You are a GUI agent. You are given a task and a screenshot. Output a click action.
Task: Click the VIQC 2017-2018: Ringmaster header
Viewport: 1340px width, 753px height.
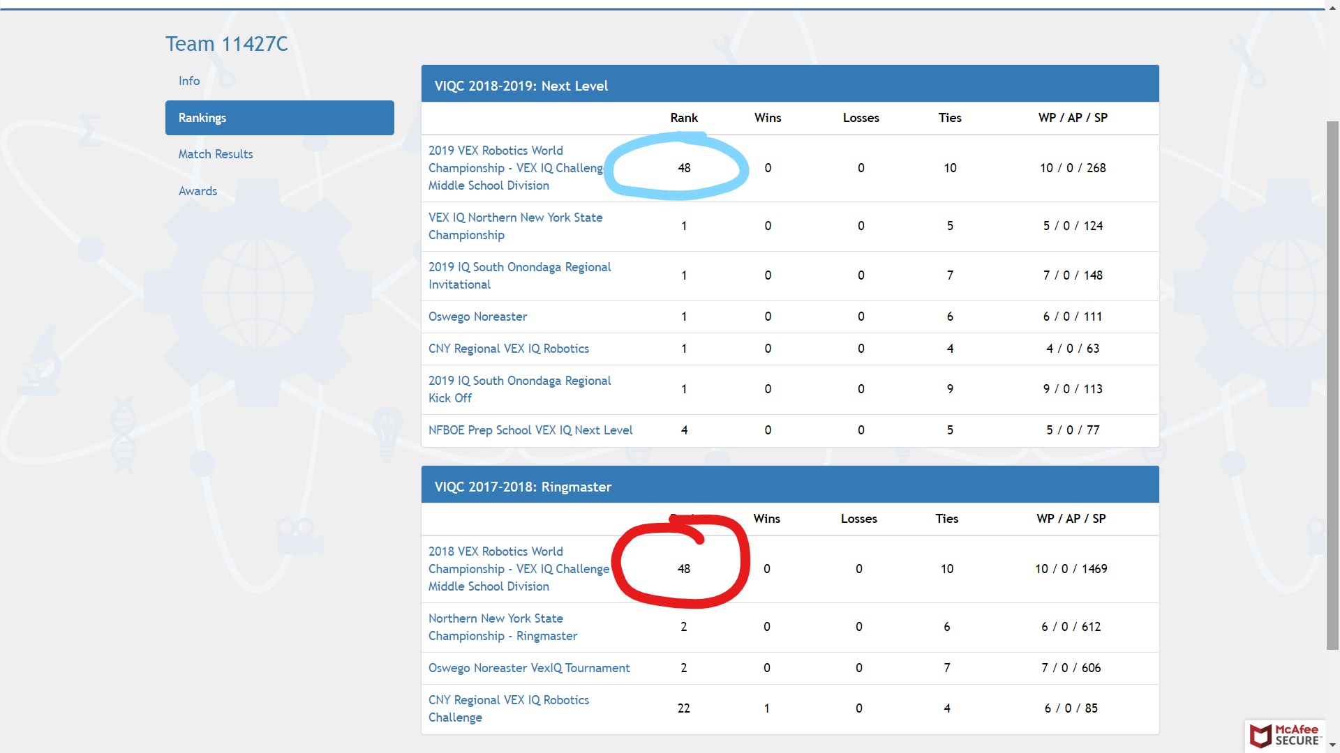pos(790,486)
